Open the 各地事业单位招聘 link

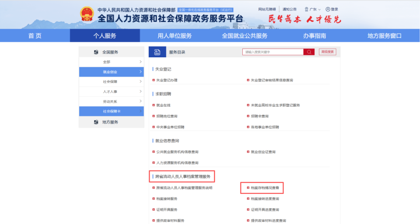tap(265, 127)
